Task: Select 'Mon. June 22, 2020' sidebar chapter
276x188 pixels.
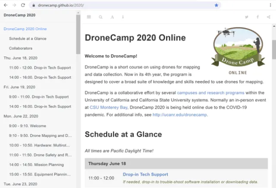Action: point(21,116)
